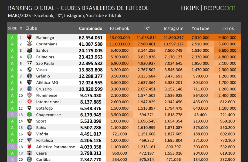Click the Internacional red crest
248x162 pixels.
point(29,102)
